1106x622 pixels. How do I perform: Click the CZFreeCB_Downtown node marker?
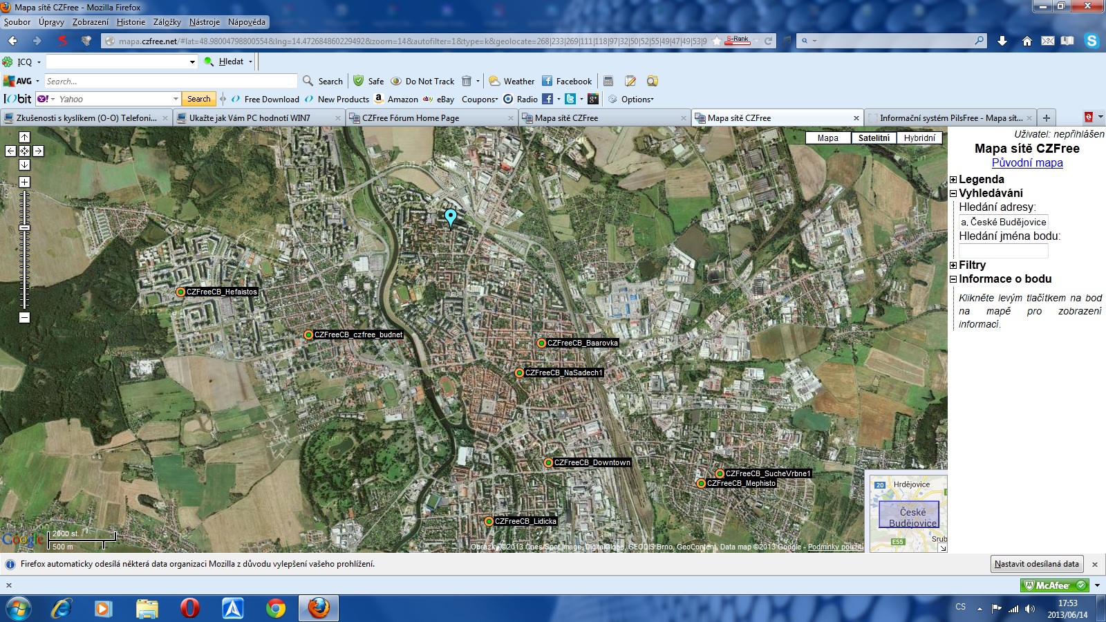[x=548, y=463]
